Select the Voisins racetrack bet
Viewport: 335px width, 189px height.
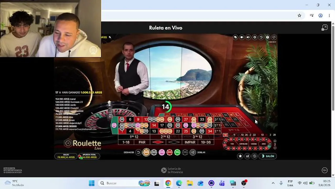tap(254, 144)
